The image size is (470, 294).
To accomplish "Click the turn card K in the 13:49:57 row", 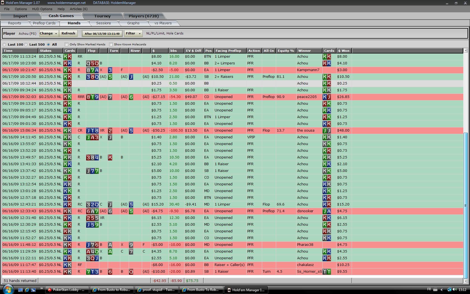I will coord(110,157).
